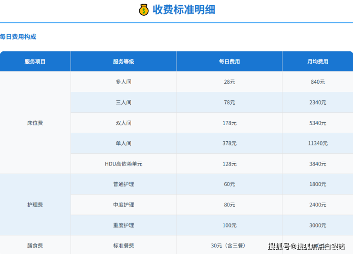
Task: Select the 三人间 daily fee of 78元
Action: pos(229,102)
